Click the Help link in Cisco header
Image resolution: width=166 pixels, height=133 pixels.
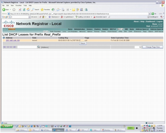(142, 22)
